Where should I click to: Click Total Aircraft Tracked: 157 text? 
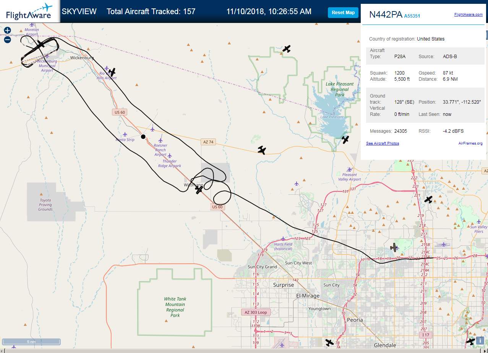(151, 11)
